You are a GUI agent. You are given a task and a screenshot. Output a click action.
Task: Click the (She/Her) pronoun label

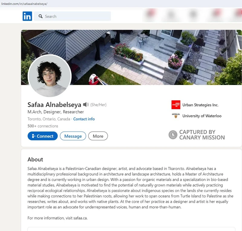[x=99, y=104]
